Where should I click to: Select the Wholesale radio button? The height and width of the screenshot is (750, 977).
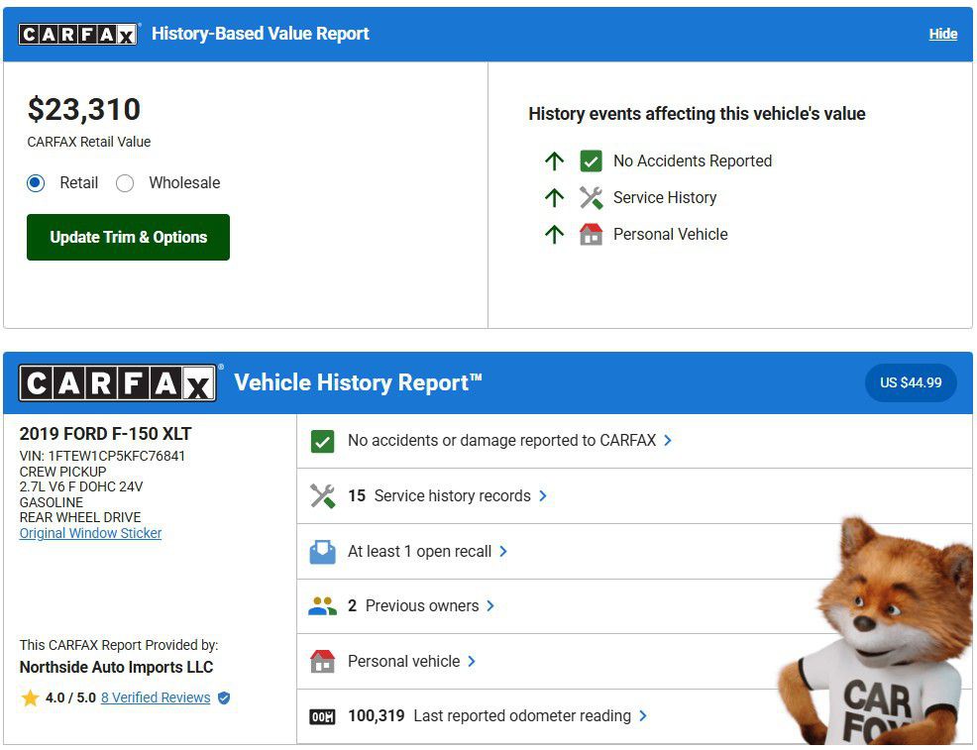click(126, 183)
